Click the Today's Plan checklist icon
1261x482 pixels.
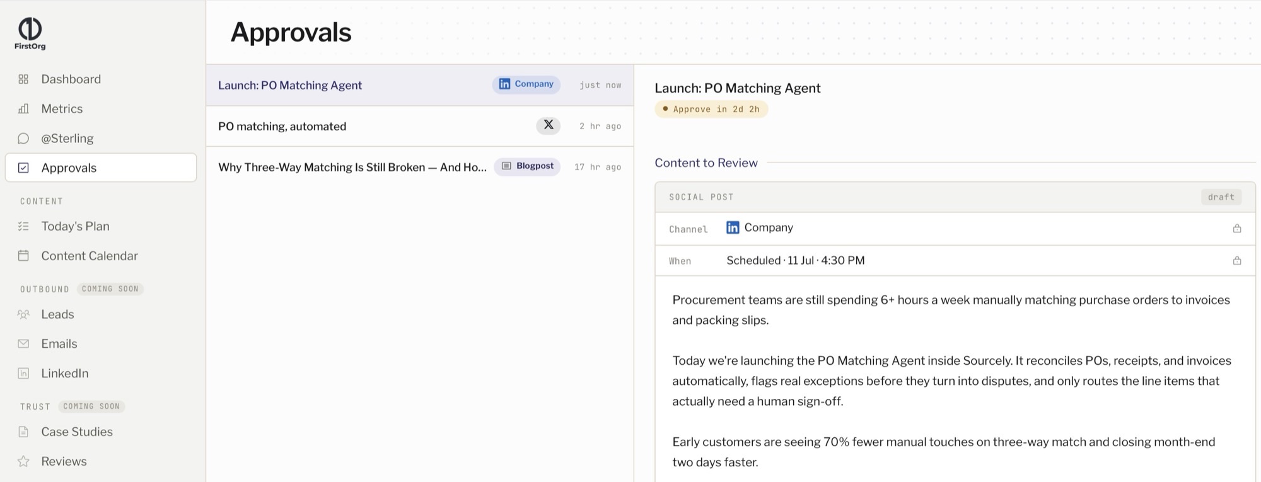click(23, 226)
